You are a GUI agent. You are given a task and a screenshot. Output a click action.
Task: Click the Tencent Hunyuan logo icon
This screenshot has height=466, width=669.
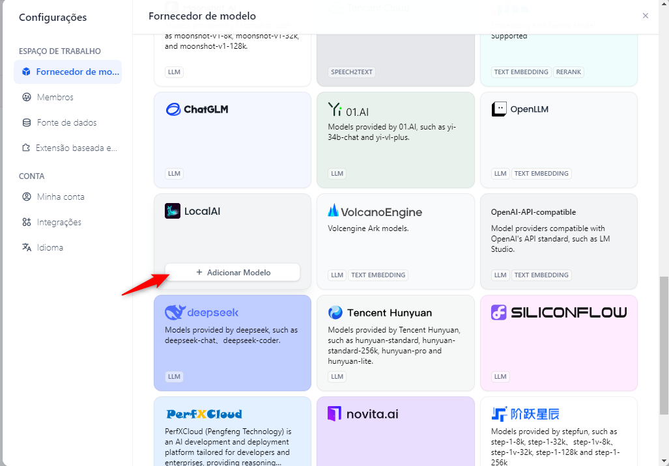(x=335, y=312)
